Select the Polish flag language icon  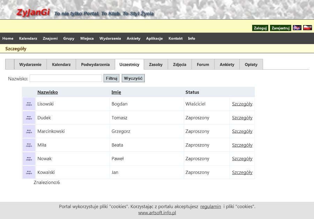pyautogui.click(x=307, y=28)
